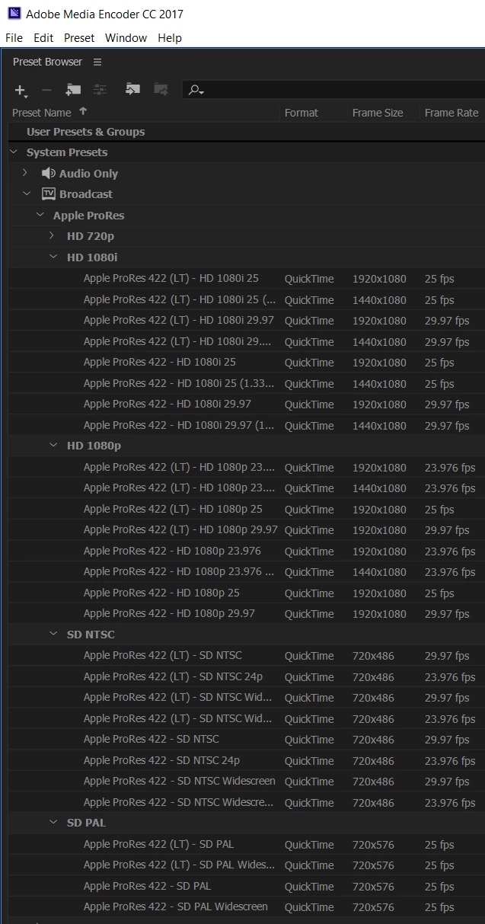485x924 pixels.
Task: Click the Broadcast TV icon
Action: tap(49, 194)
